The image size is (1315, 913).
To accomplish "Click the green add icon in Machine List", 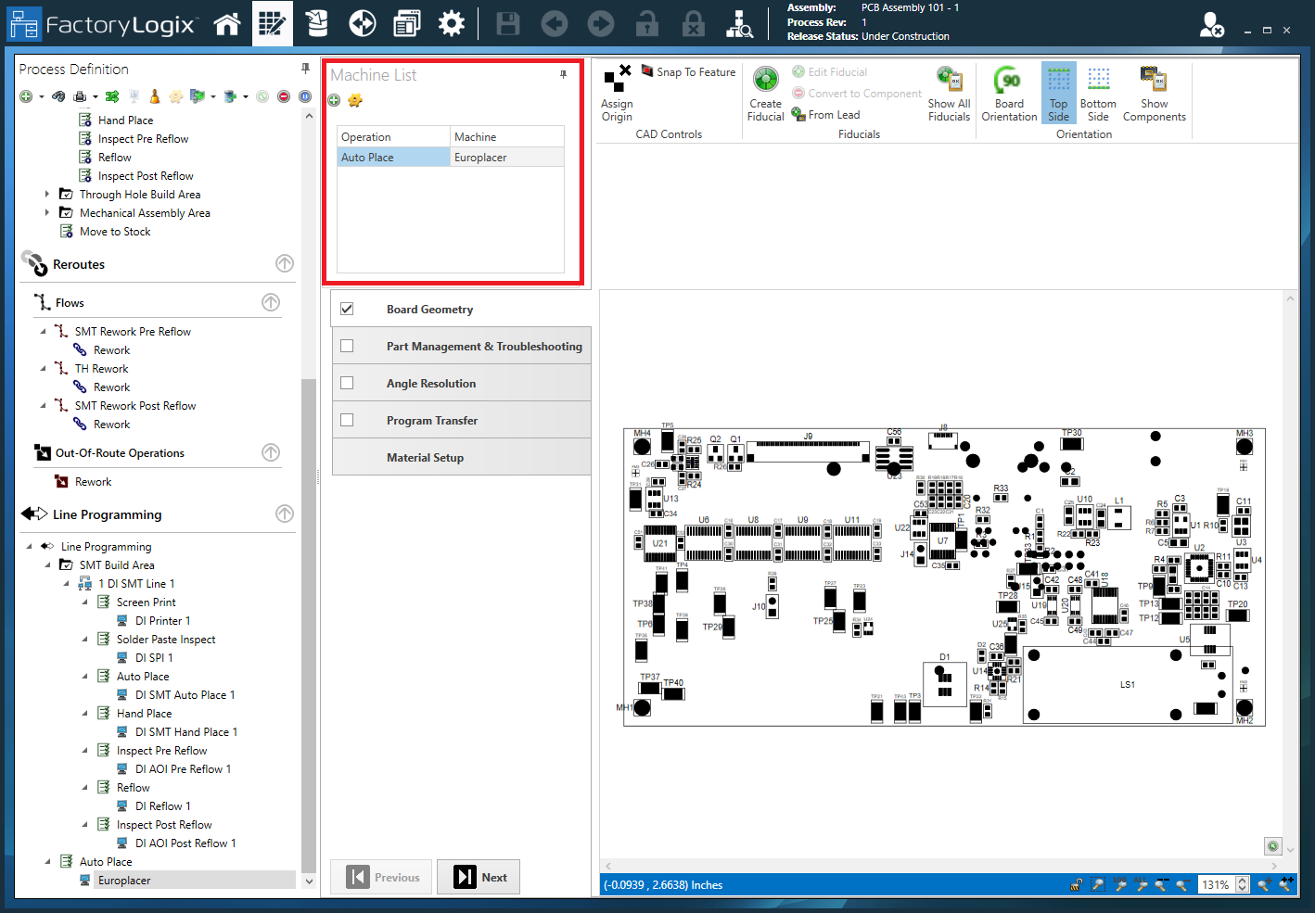I will tap(335, 100).
